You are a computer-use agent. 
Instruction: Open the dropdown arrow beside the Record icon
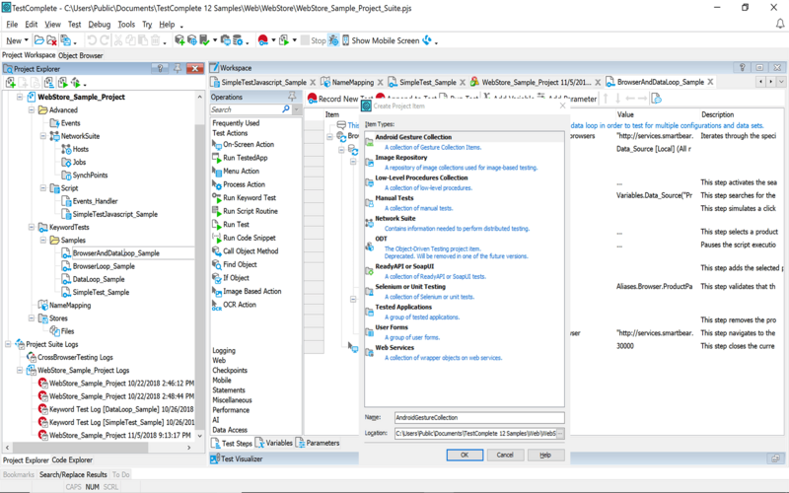click(x=273, y=40)
